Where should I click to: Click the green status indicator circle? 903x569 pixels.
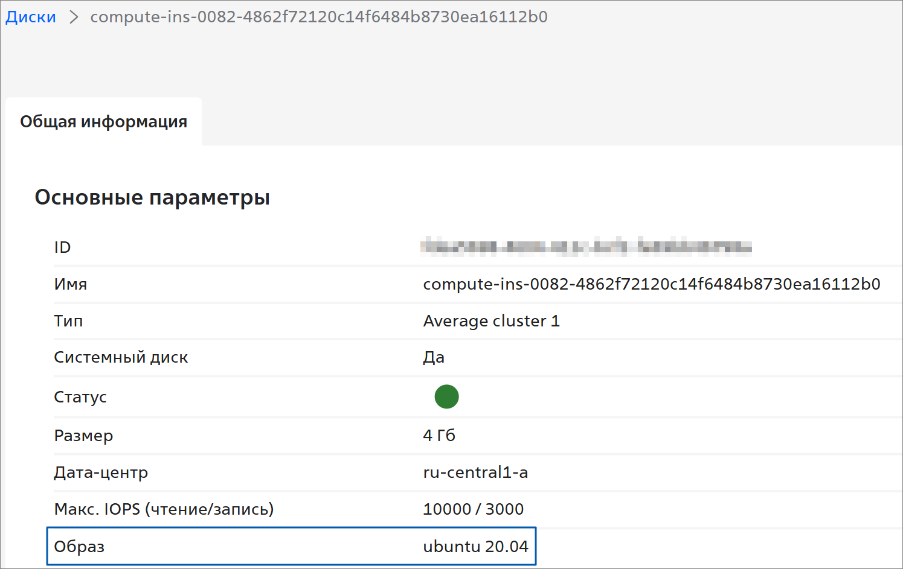click(446, 396)
